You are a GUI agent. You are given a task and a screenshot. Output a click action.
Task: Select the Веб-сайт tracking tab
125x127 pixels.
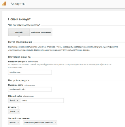[x=19, y=32]
